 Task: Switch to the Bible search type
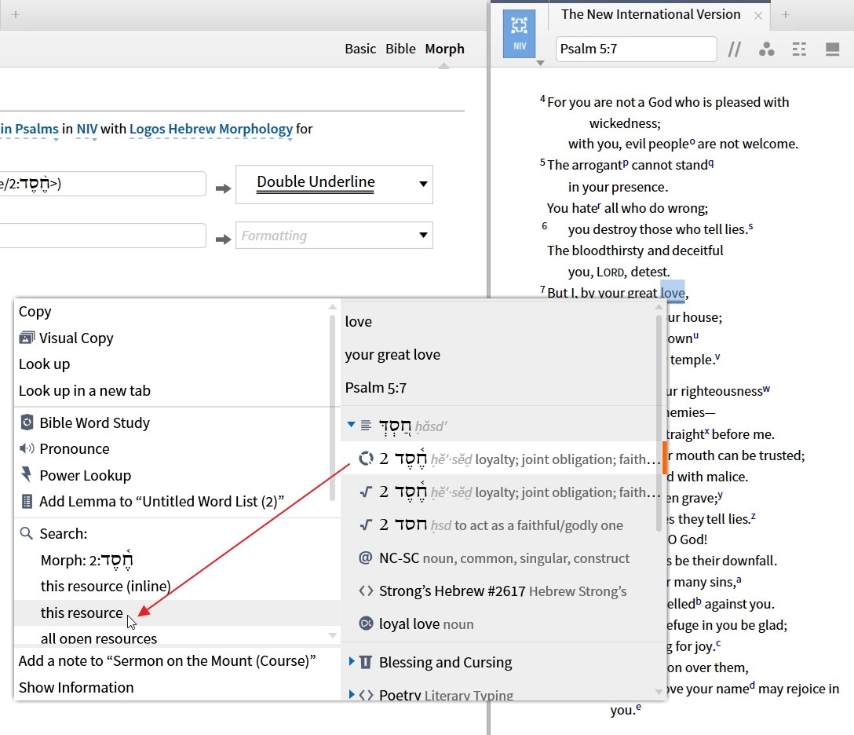(400, 49)
